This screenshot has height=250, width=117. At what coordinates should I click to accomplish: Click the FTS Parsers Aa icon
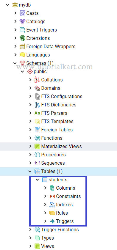coord(37,113)
